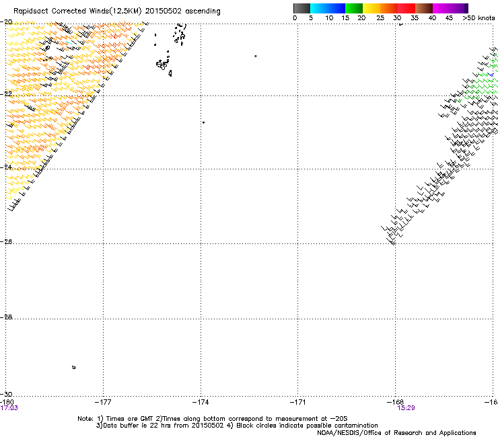Click the '20150502 ascending' date in the title

click(182, 11)
